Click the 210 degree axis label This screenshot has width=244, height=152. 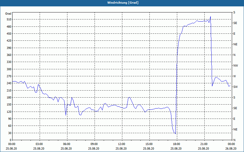pyautogui.click(x=9, y=90)
